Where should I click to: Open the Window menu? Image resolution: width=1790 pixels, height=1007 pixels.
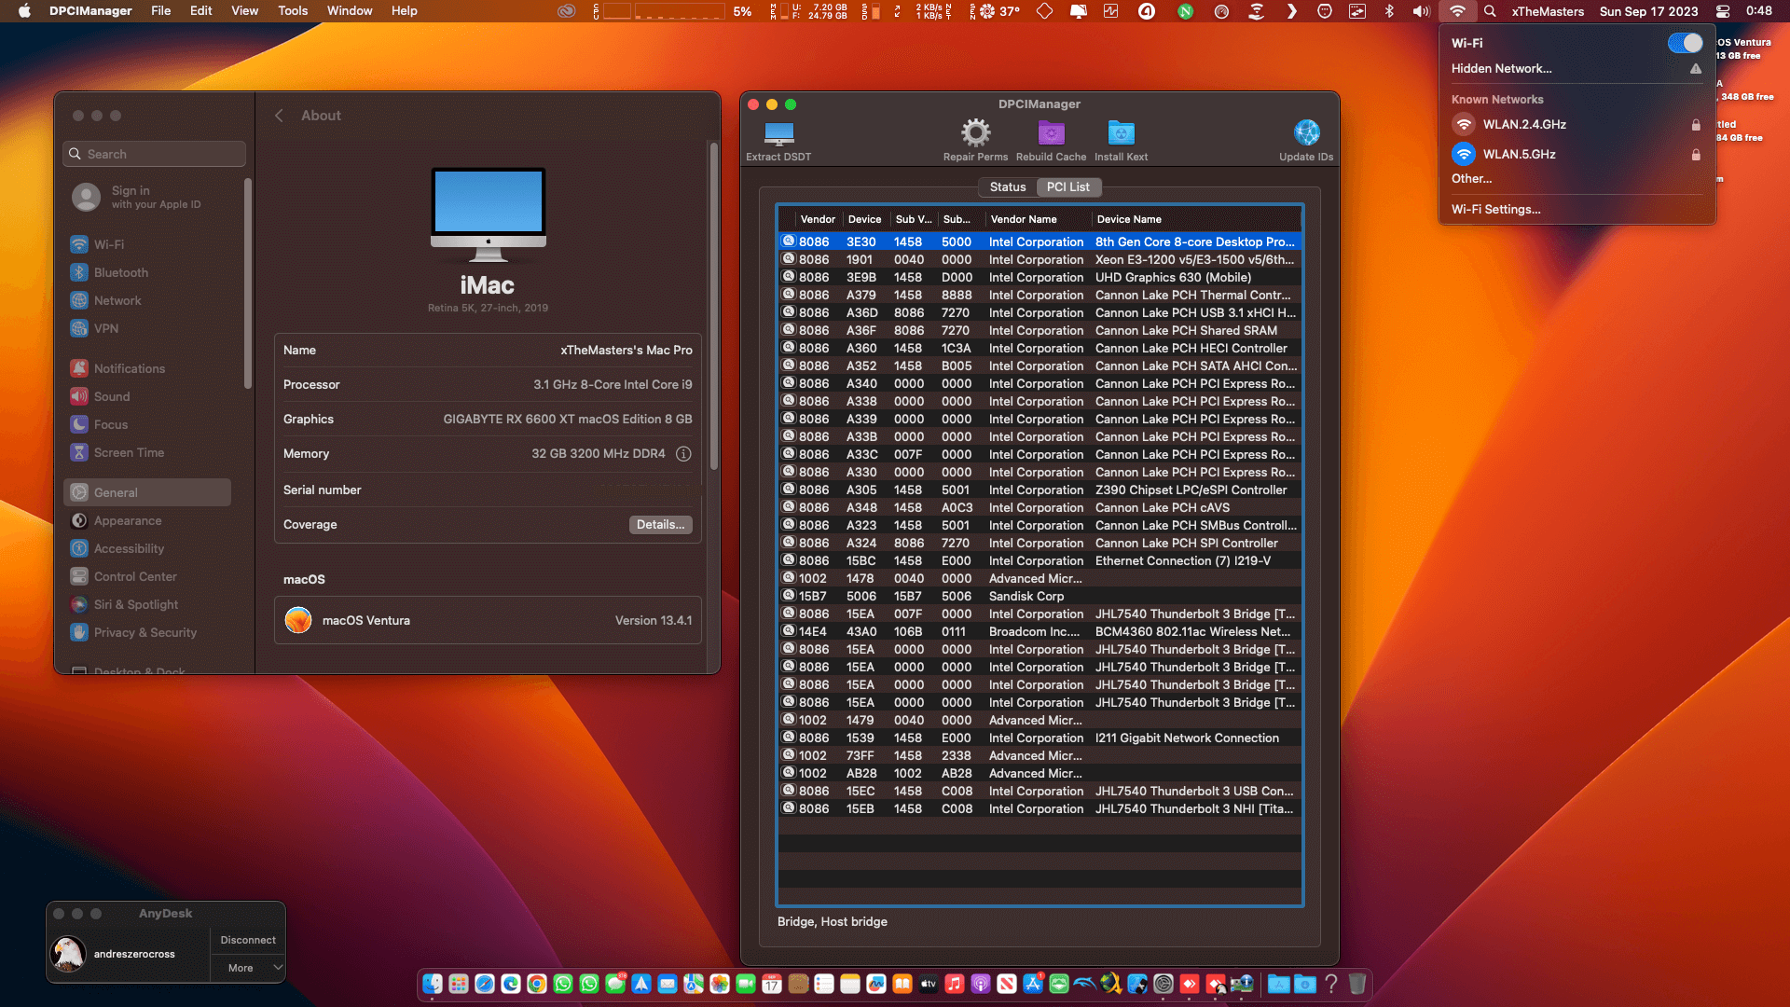(350, 11)
